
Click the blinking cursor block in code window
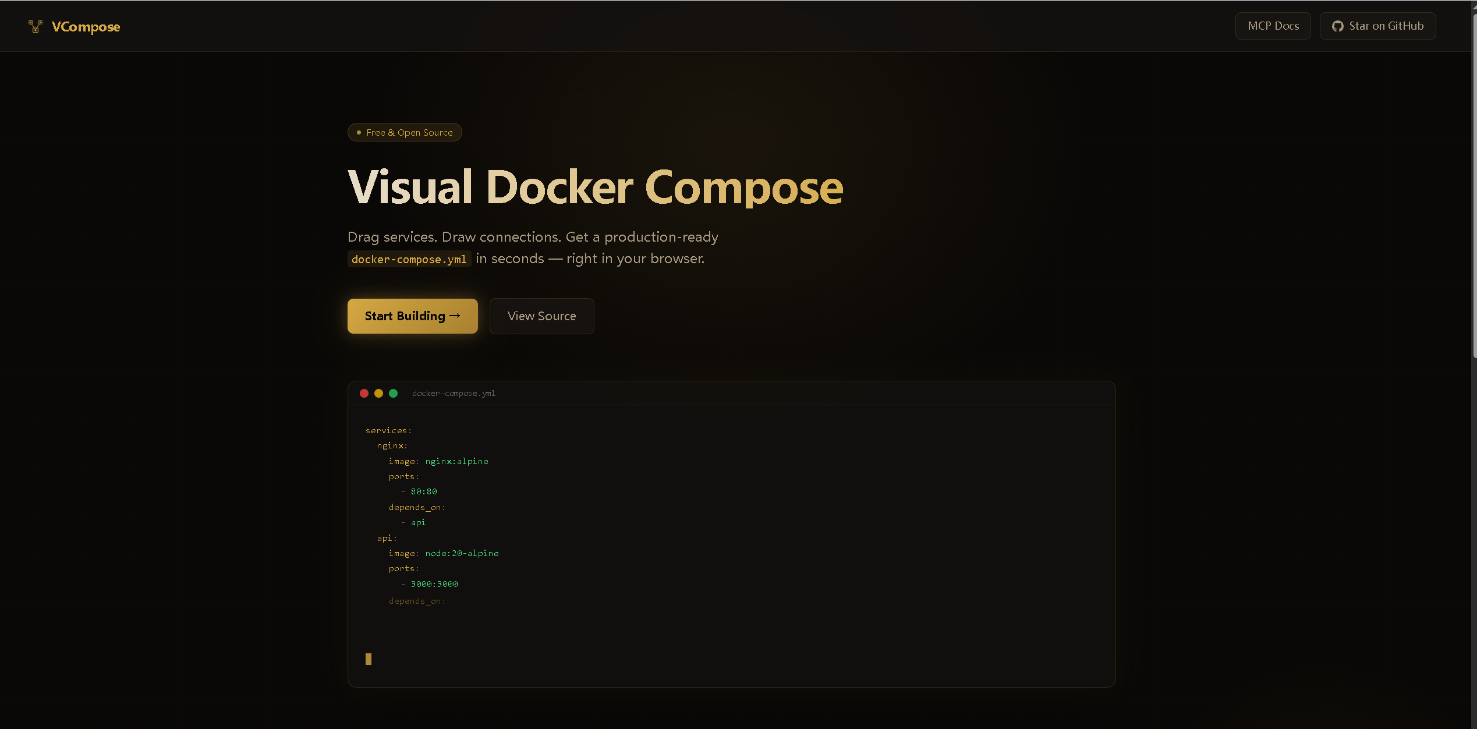(x=369, y=659)
